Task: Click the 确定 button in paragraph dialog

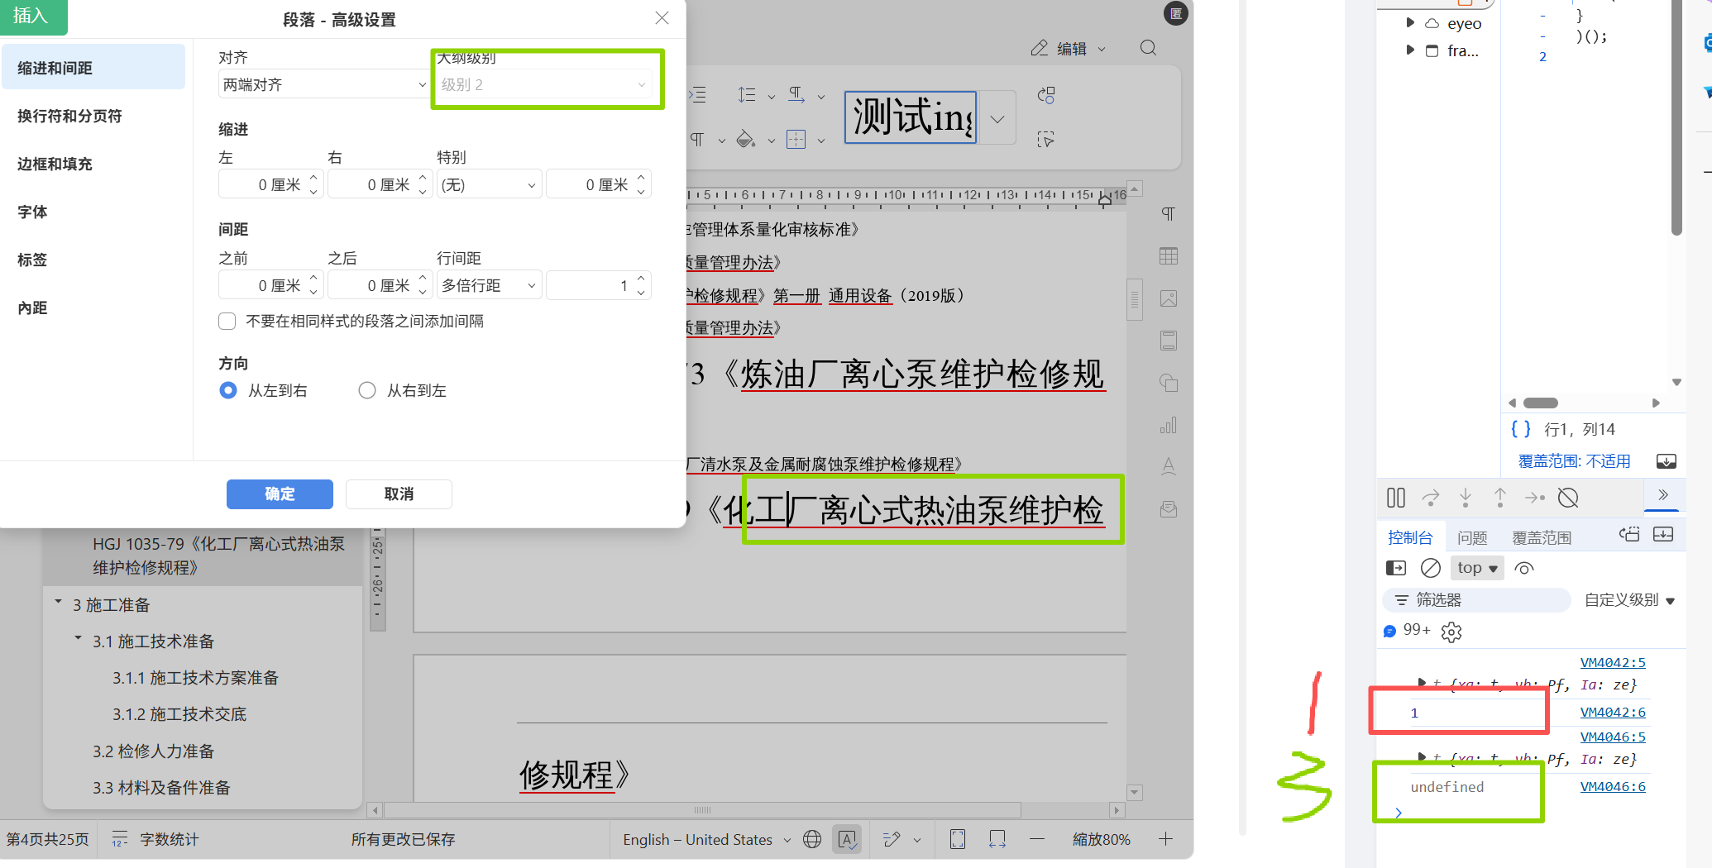Action: click(x=280, y=494)
